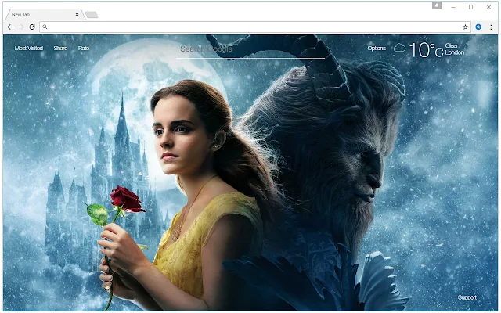501x313 pixels.
Task: Click the user profile icon in title bar
Action: (437, 5)
